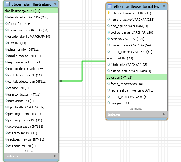This screenshot has width=181, height=162.
Task: Expand Indexes section of vtiger_planillastrabajo
Action: click(55, 156)
